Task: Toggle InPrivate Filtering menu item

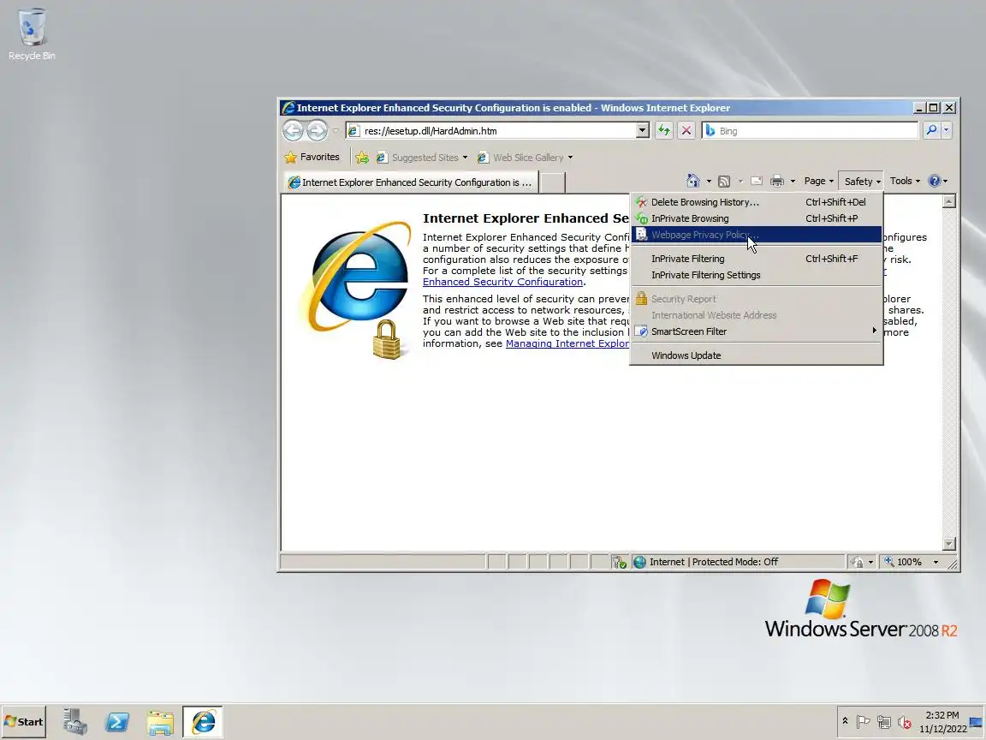Action: (757, 259)
